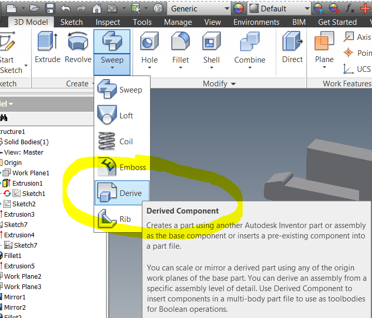Viewport: 372px width, 318px height.
Task: Select Fillet1 in the browser
Action: point(12,255)
